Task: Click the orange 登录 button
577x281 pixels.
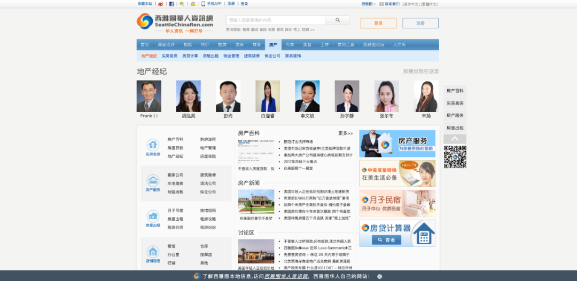Action: click(378, 23)
